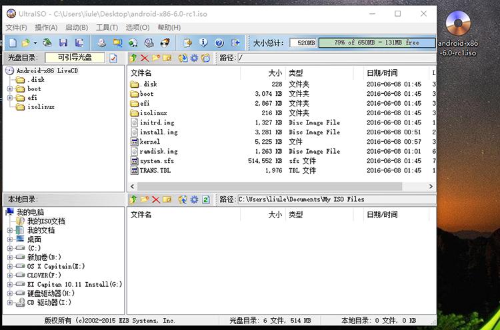Click the Help question mark icon
Viewport: 500px width, 330px height.
[x=219, y=43]
